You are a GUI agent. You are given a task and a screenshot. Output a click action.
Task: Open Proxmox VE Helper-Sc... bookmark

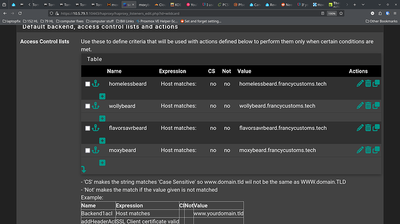(x=157, y=21)
